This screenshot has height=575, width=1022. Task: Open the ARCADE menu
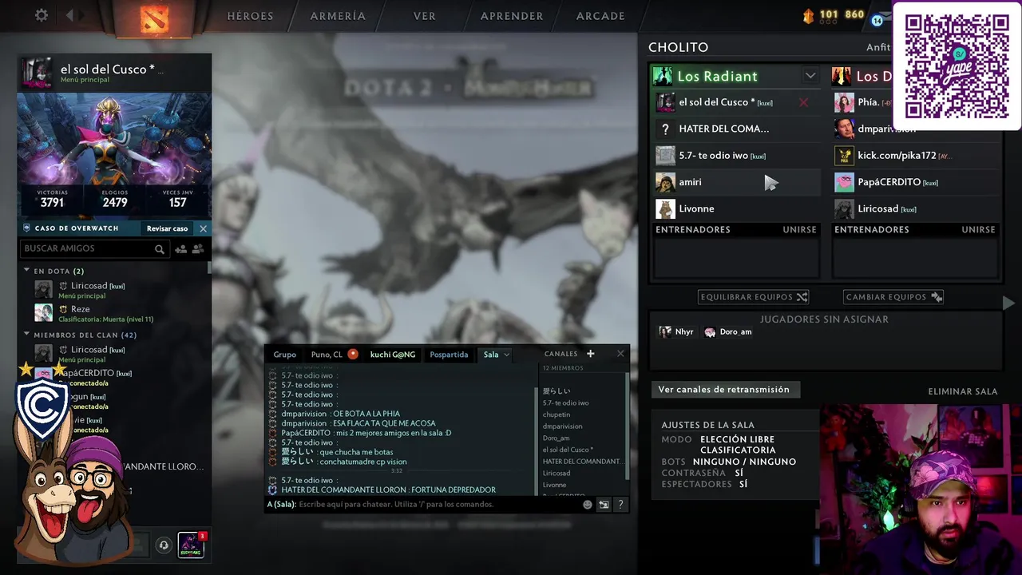click(x=600, y=16)
